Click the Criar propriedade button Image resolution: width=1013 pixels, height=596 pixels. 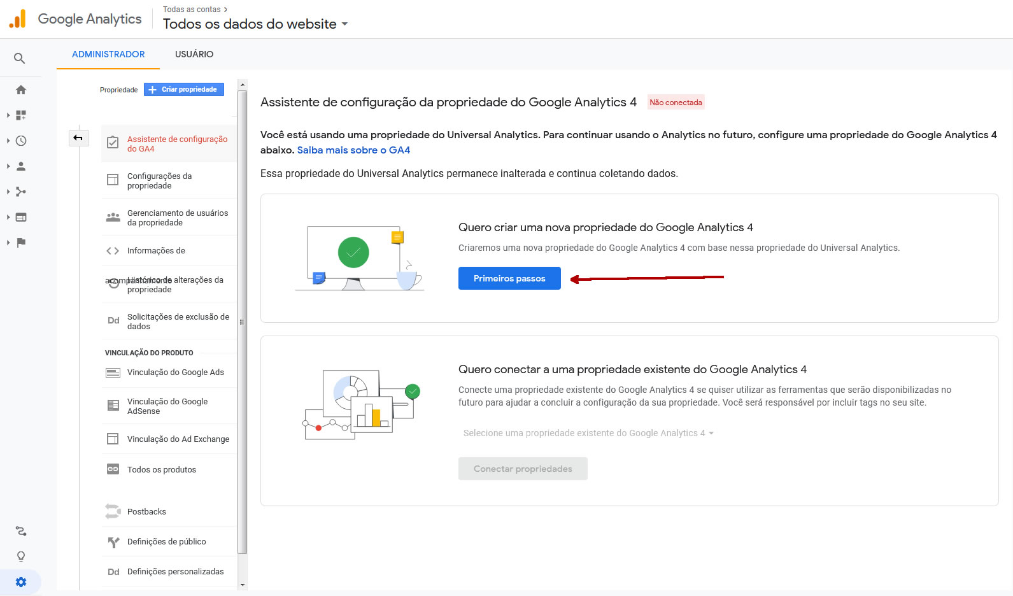tap(184, 90)
